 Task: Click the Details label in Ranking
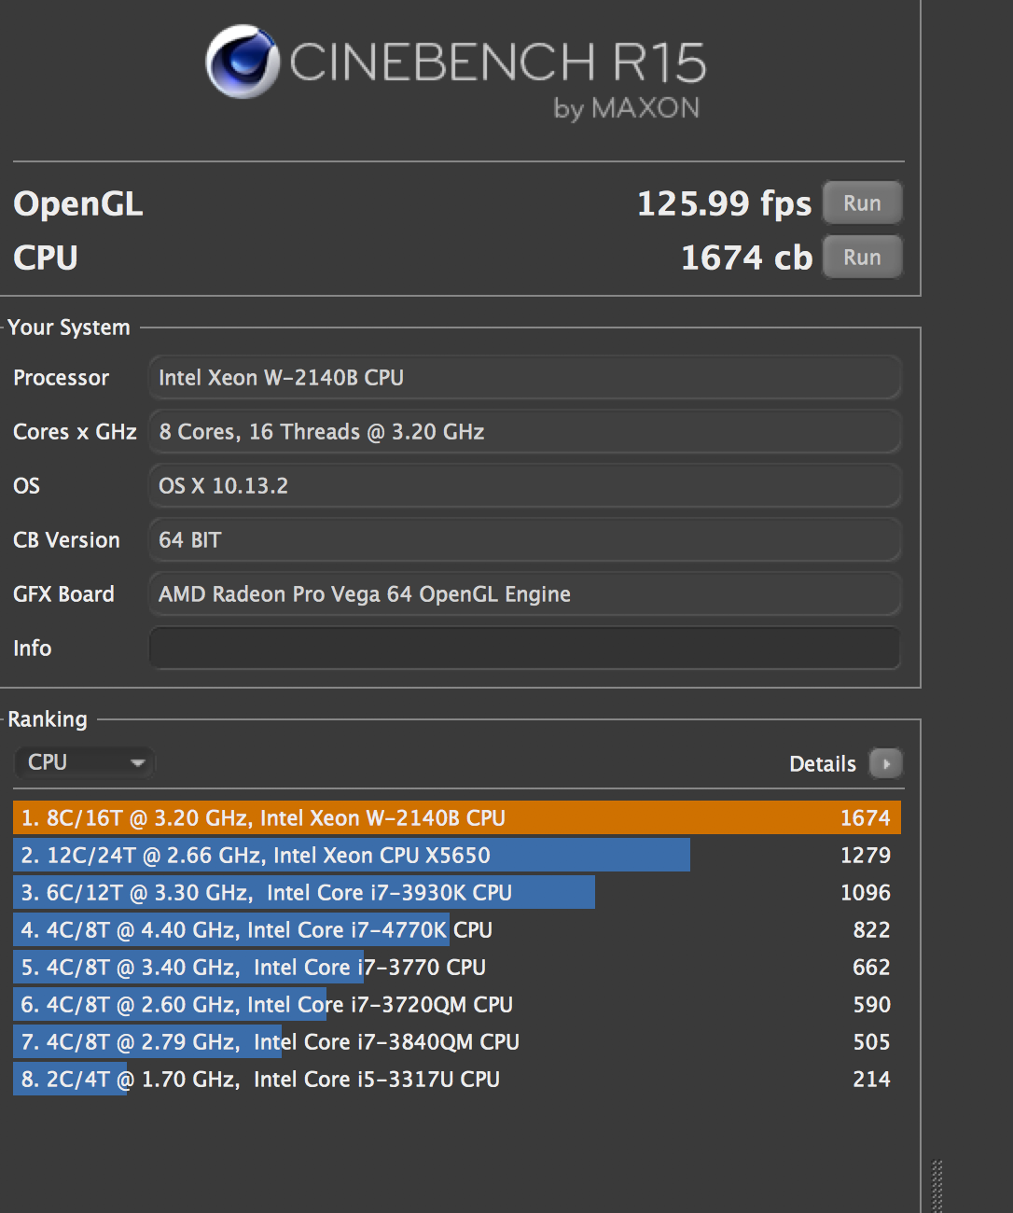click(x=823, y=764)
